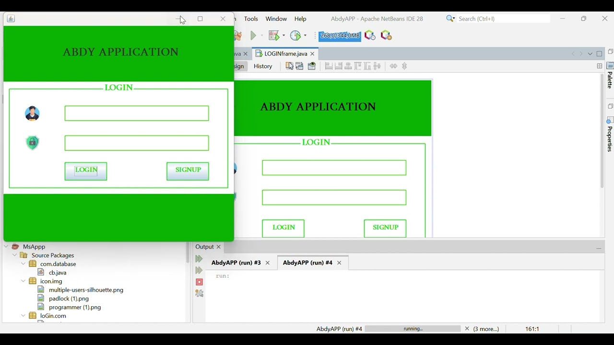Viewport: 614px width, 345px height.
Task: Close the Output panel
Action: 218,247
